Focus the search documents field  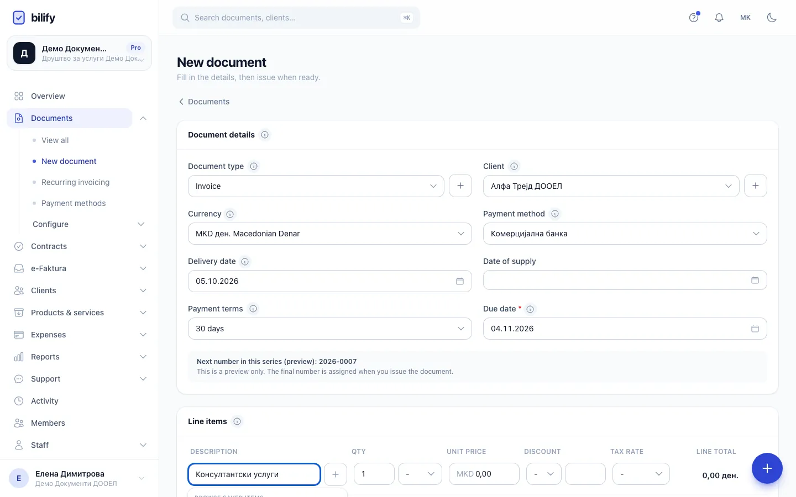point(296,18)
